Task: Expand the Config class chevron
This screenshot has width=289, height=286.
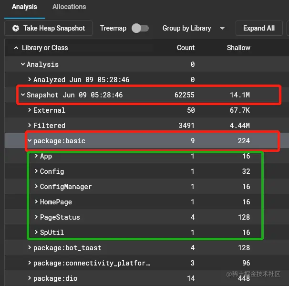Action: [x=36, y=171]
